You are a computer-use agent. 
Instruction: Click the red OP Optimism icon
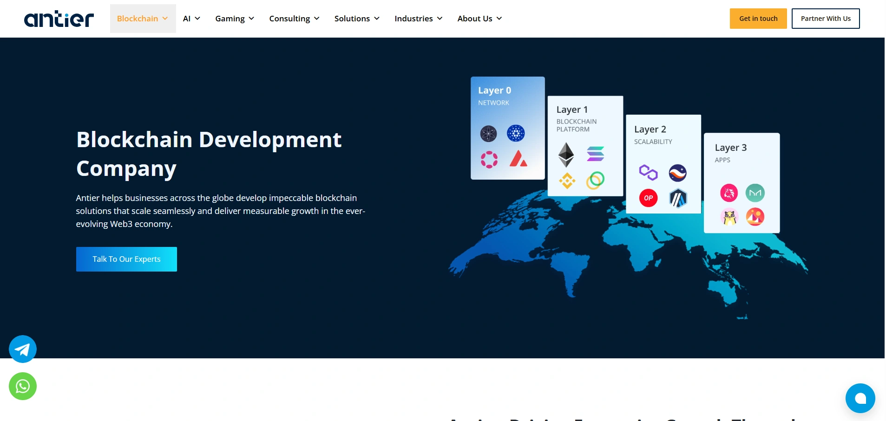coord(648,198)
